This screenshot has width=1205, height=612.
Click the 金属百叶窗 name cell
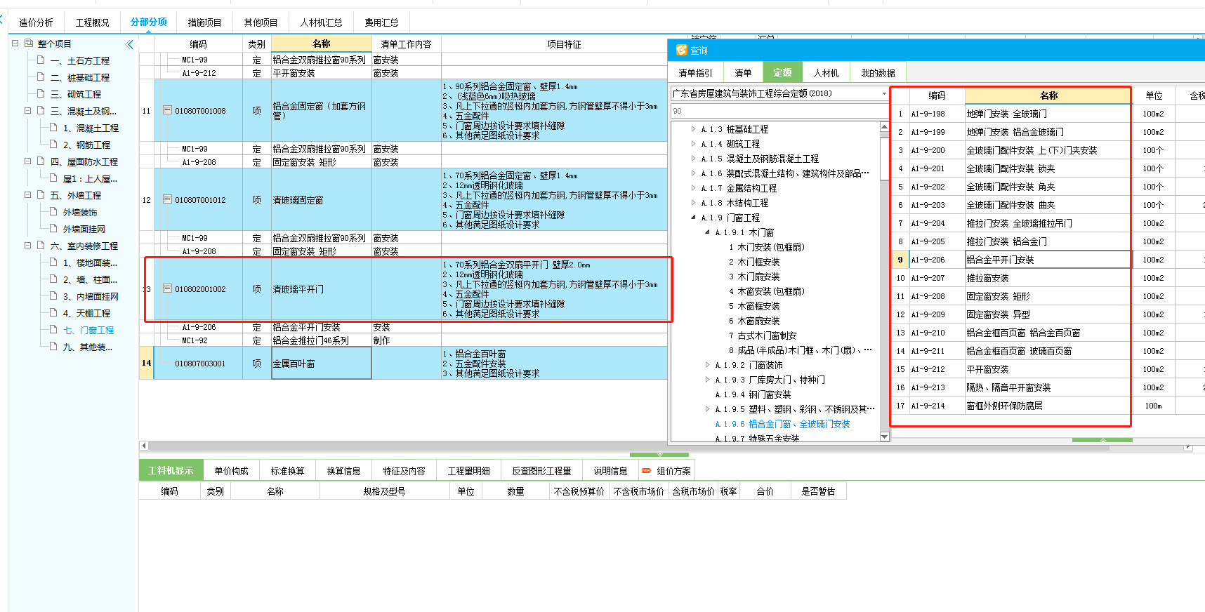click(x=321, y=364)
